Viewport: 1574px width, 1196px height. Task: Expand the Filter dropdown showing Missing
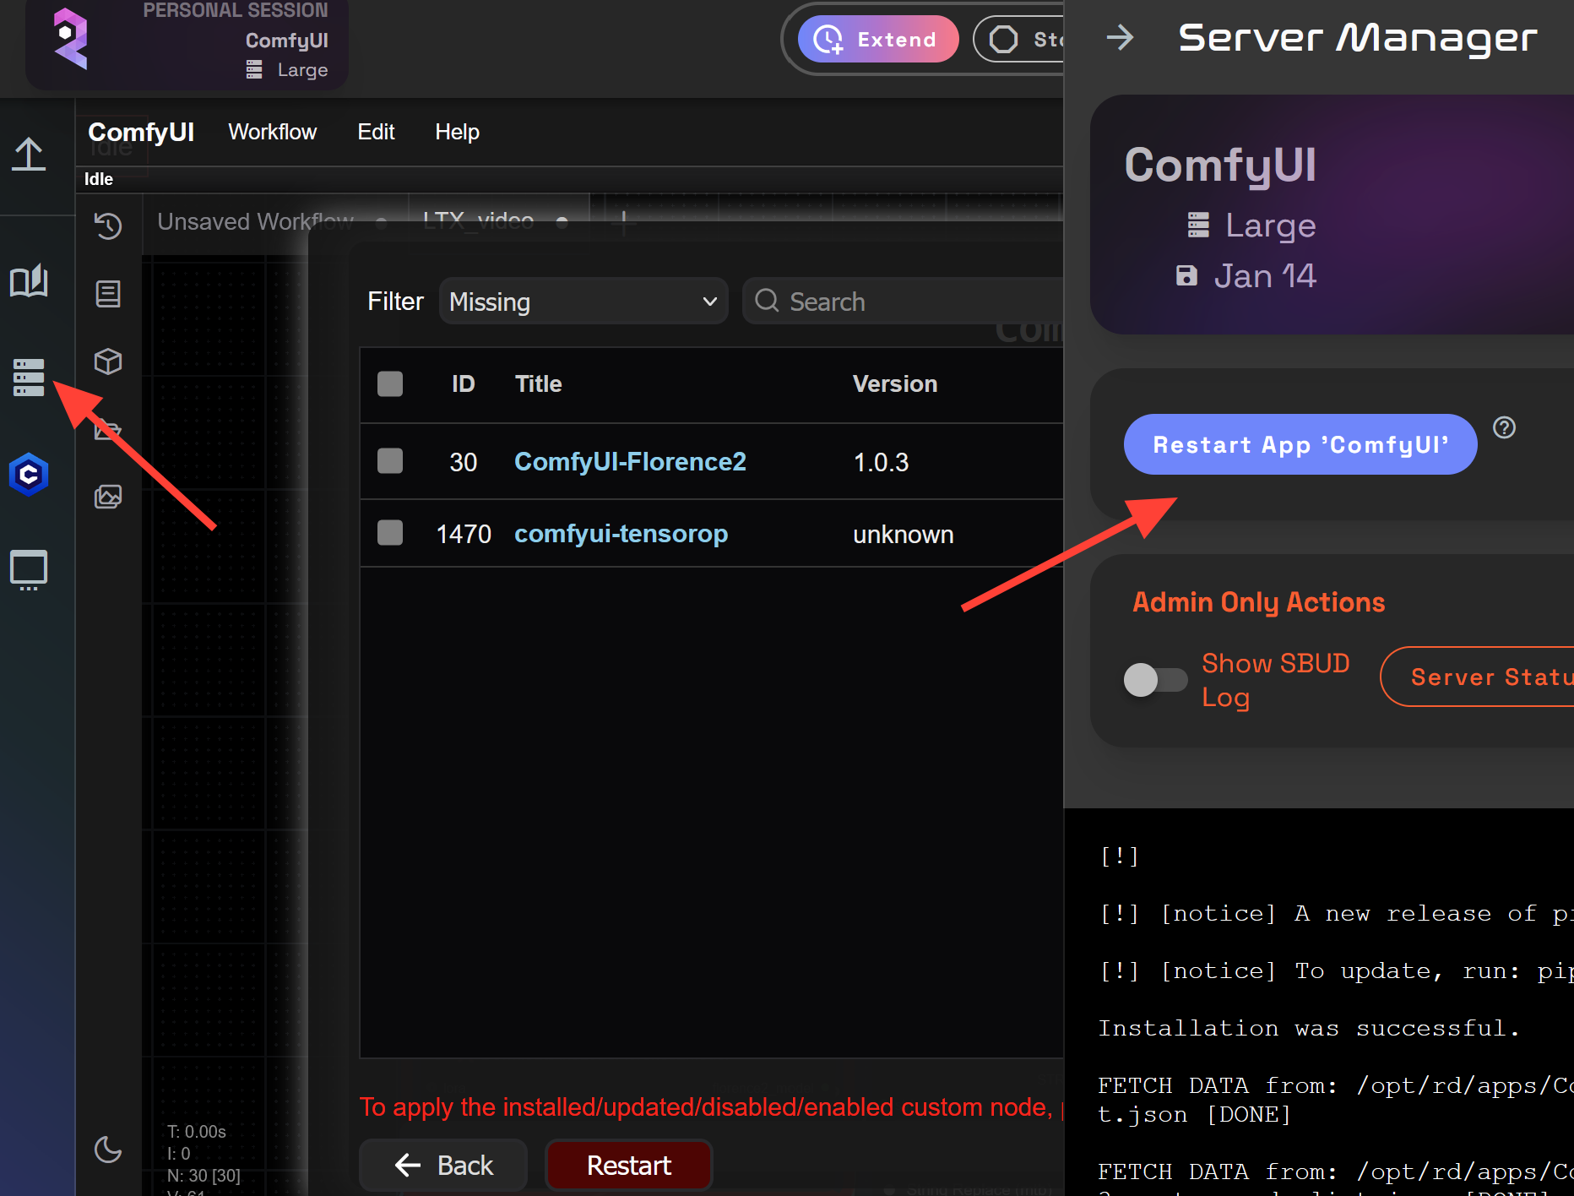(583, 302)
